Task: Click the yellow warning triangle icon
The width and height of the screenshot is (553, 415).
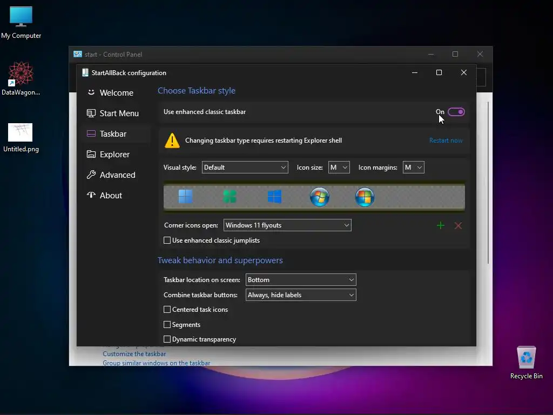Action: tap(172, 140)
